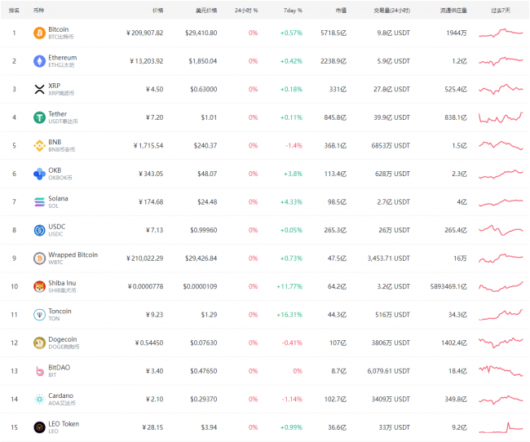
Task: Click Solana USD price $24.48
Action: [207, 202]
